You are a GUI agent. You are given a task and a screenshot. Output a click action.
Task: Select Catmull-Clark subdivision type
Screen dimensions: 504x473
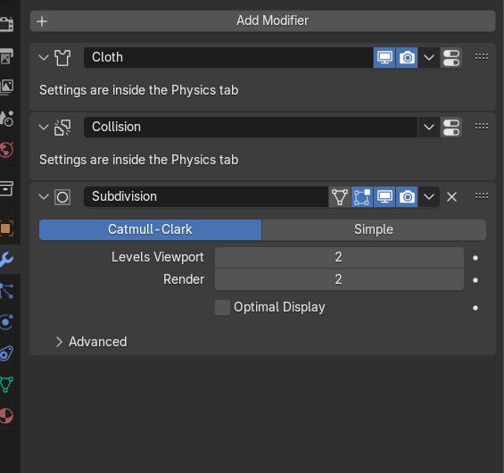tap(150, 229)
